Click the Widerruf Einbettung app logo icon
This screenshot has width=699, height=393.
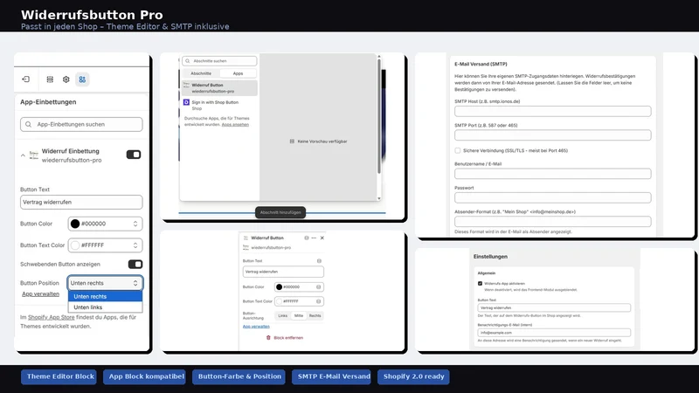click(x=34, y=155)
